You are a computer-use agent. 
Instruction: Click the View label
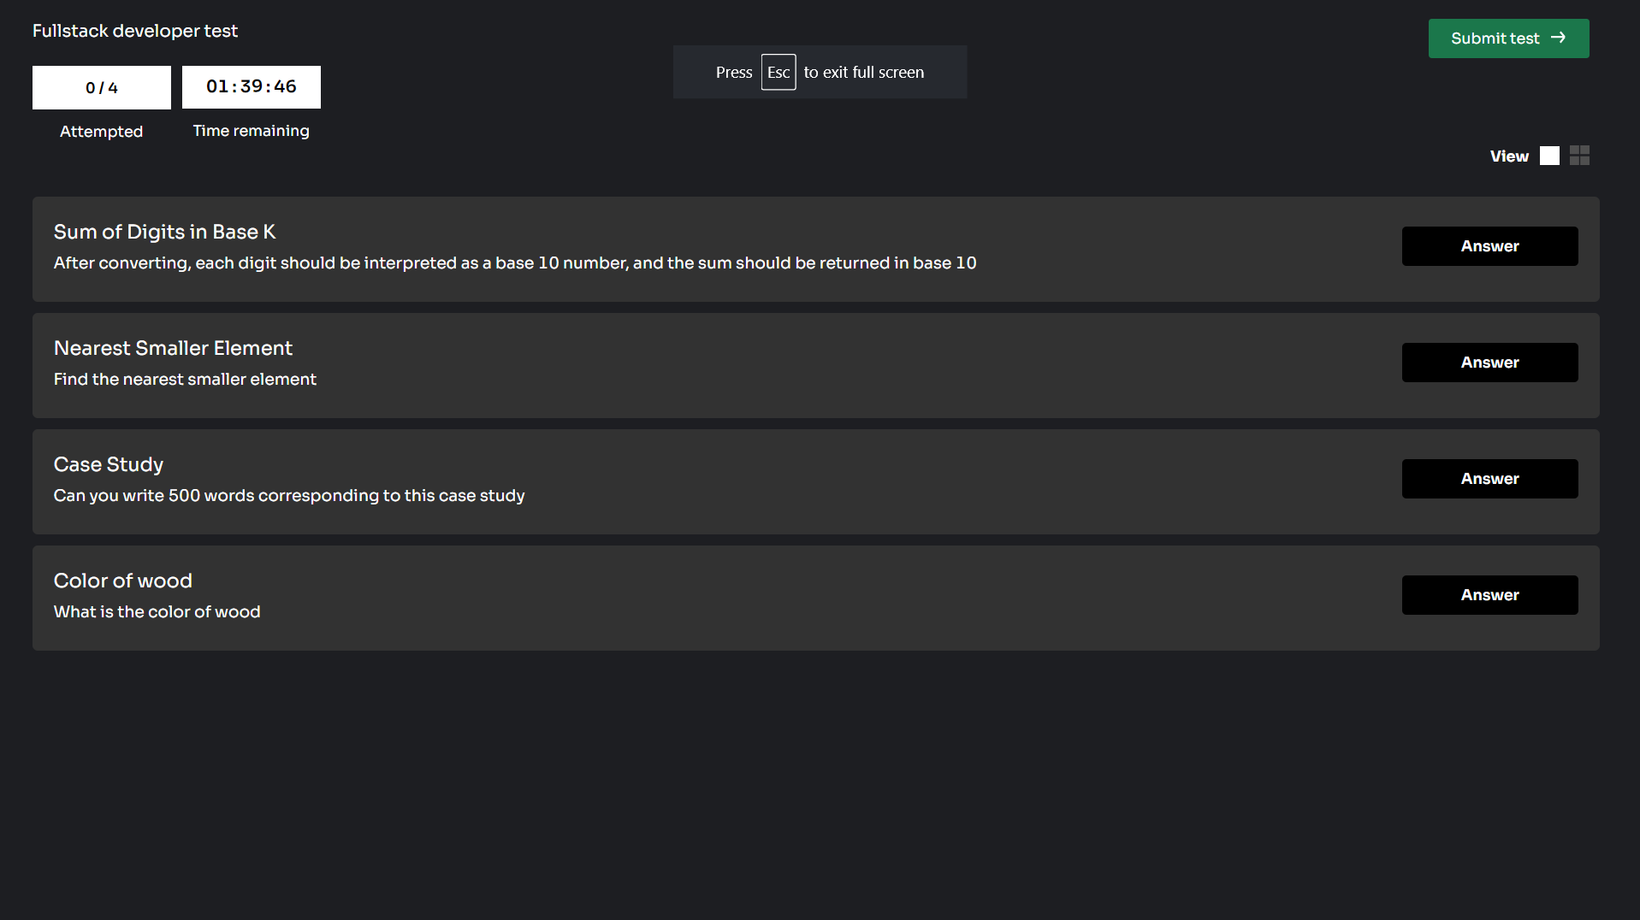[x=1509, y=156]
